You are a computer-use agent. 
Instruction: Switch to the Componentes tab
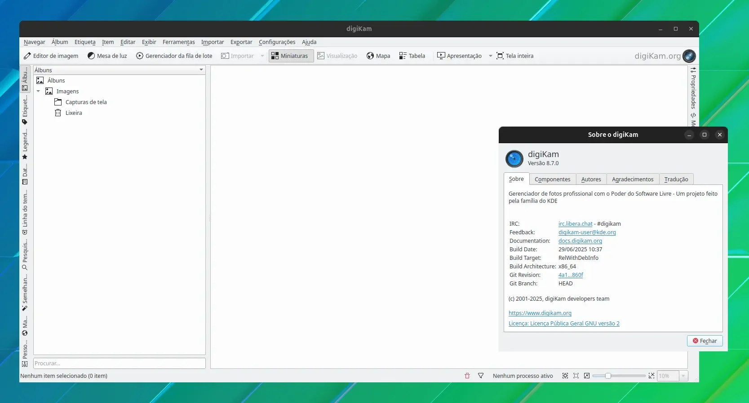tap(552, 179)
